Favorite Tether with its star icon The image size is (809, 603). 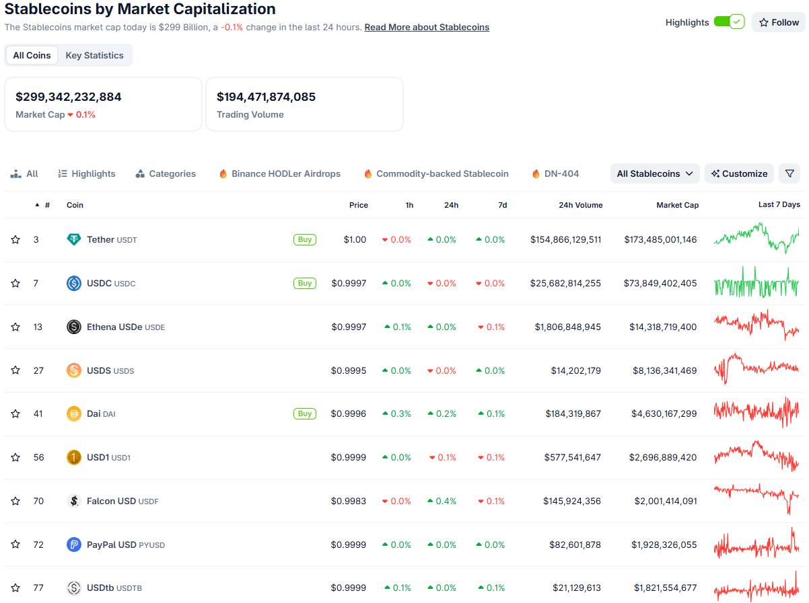coord(15,239)
